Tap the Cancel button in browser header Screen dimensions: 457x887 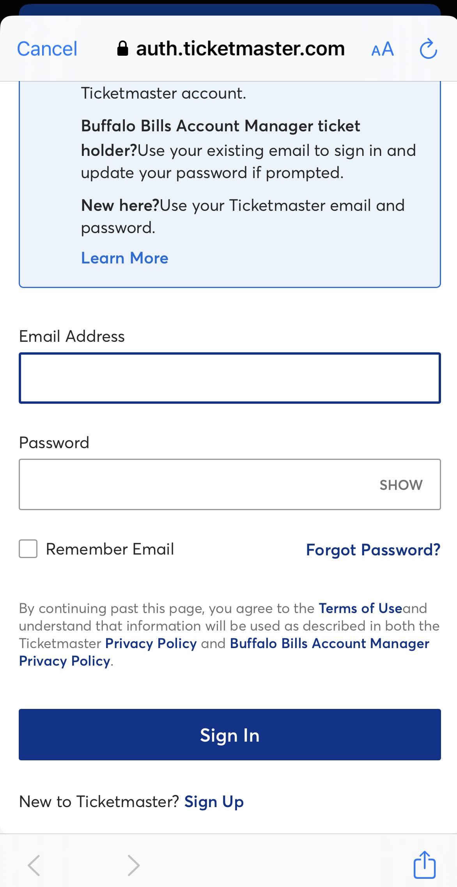click(x=47, y=49)
